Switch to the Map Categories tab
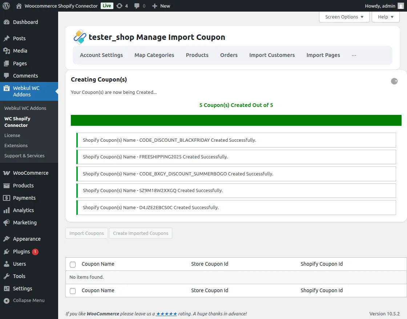The height and width of the screenshot is (319, 407). click(x=154, y=55)
